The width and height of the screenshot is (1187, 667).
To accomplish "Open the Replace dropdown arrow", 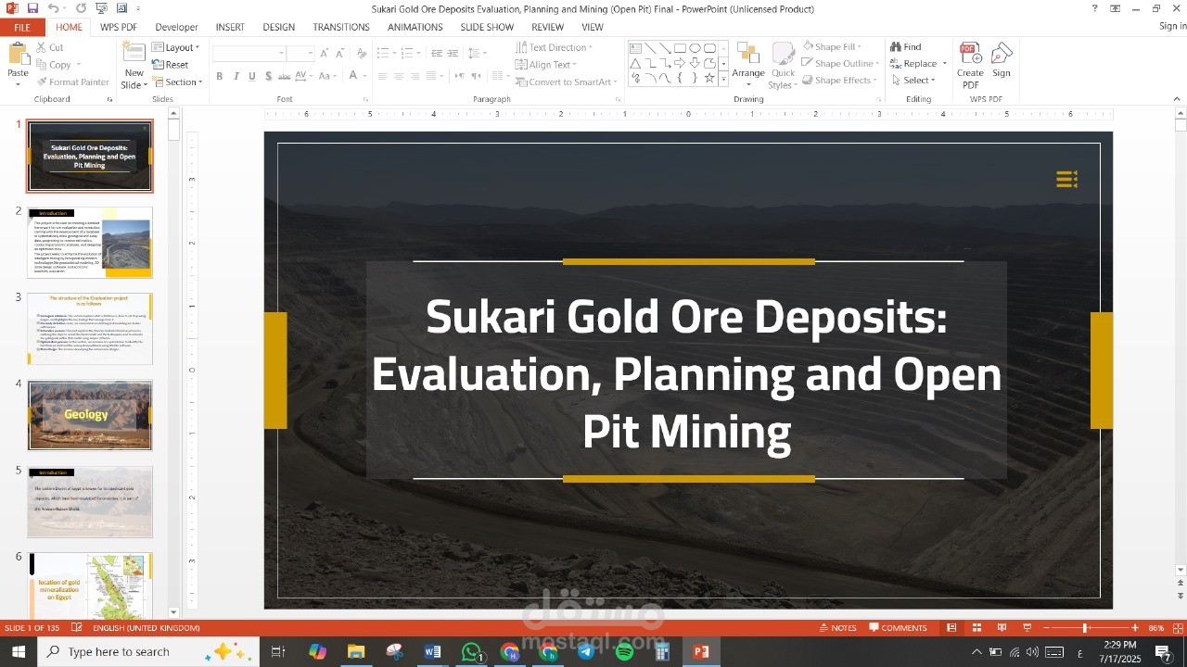I will click(944, 64).
